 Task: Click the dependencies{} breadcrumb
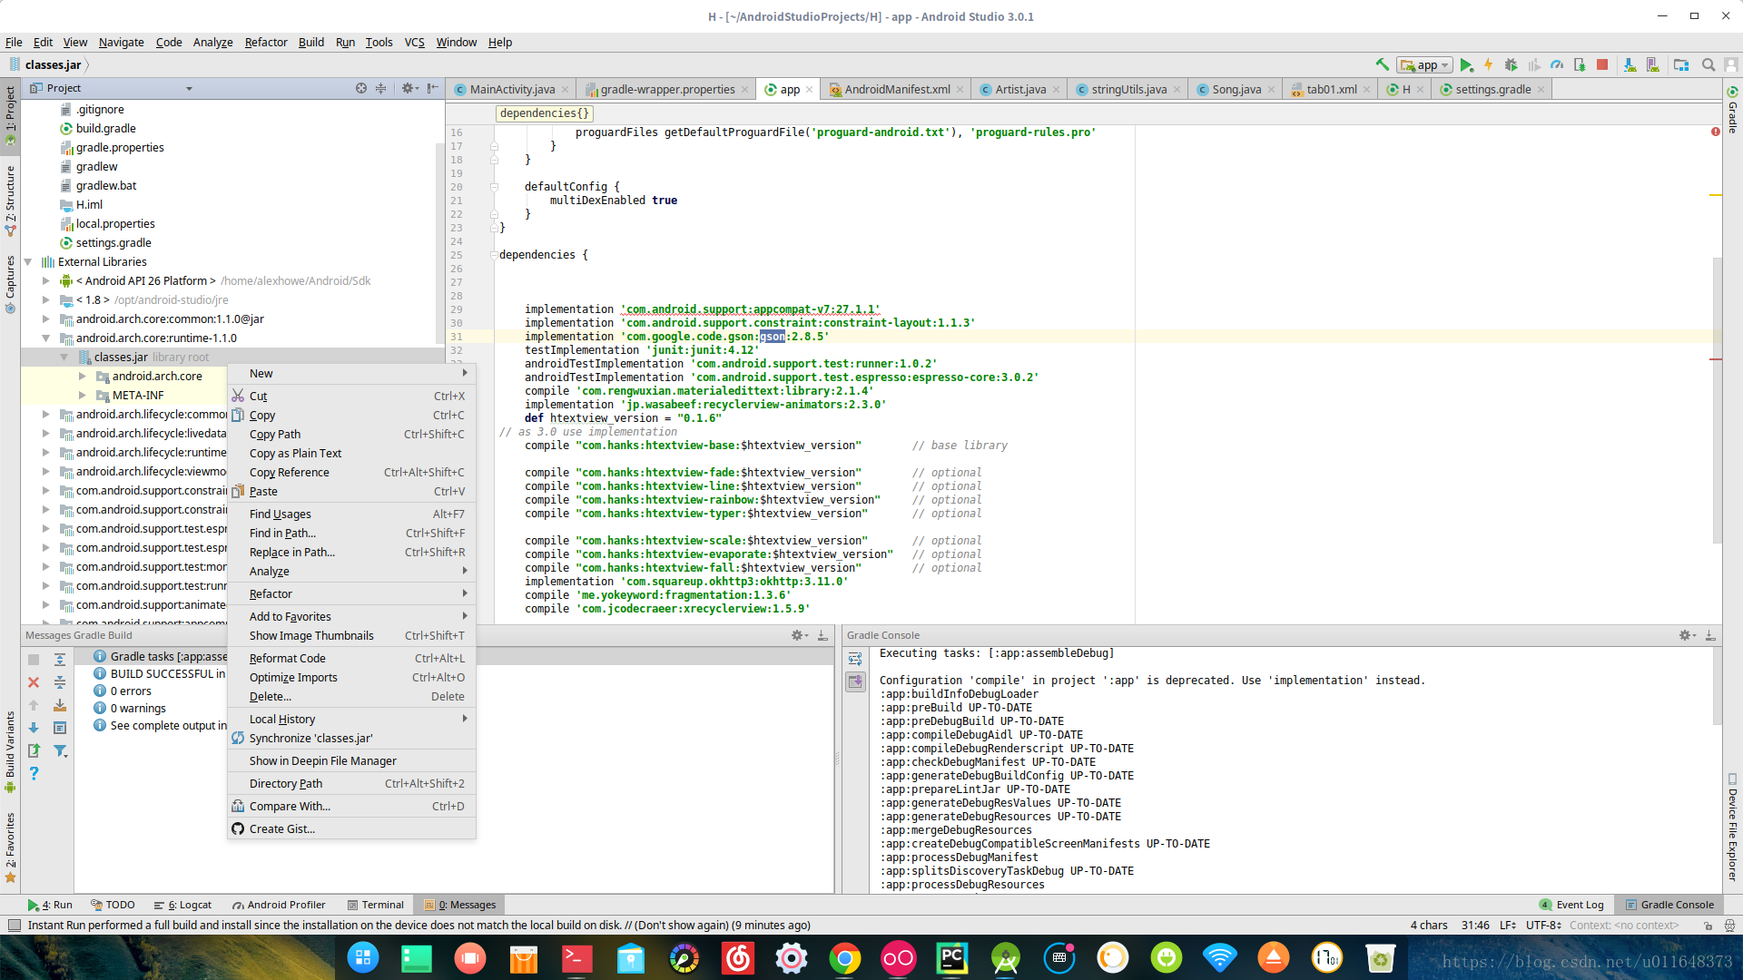tap(544, 113)
